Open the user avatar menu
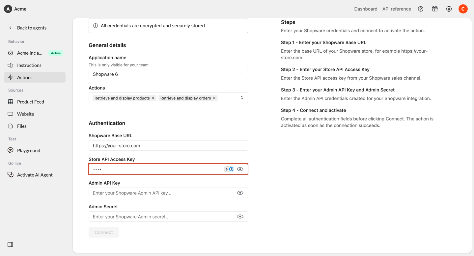474x256 pixels. (463, 9)
